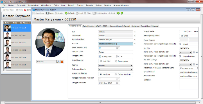Select WNI citizenship radio button
Screen dimensions: 203x104
(x=182, y=36)
